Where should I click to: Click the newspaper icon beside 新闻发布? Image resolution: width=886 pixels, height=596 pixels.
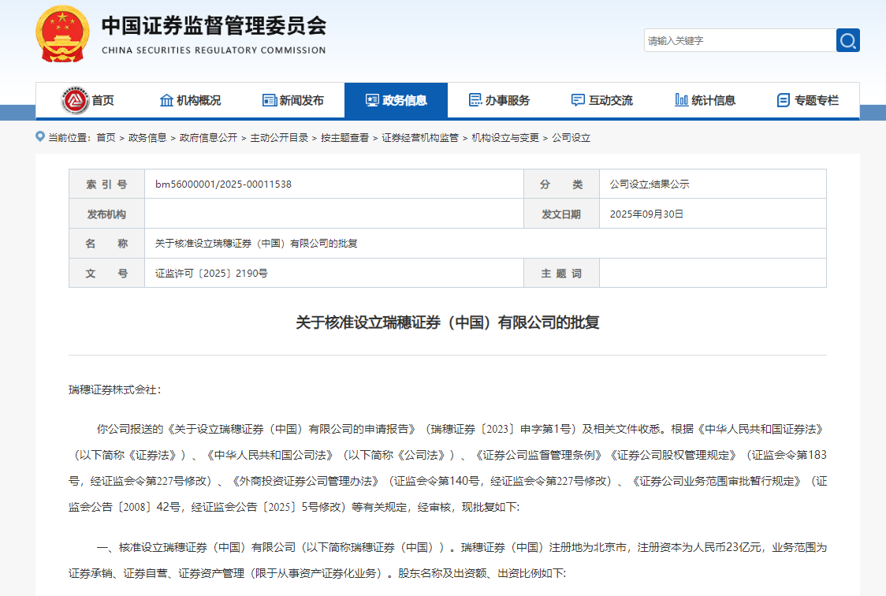(269, 100)
